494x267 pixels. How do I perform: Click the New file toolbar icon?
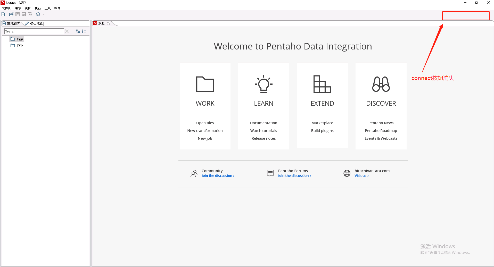[x=3, y=14]
